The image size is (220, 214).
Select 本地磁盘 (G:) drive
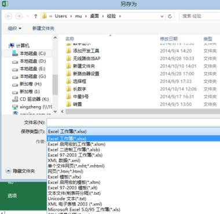tap(33, 76)
